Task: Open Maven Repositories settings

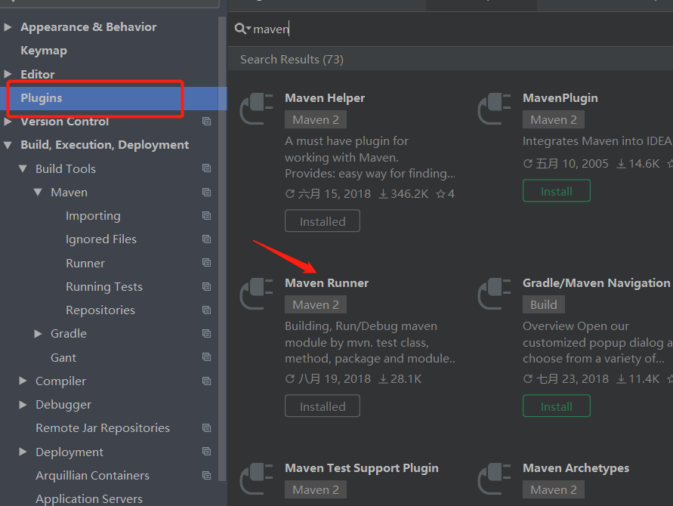Action: pos(100,310)
